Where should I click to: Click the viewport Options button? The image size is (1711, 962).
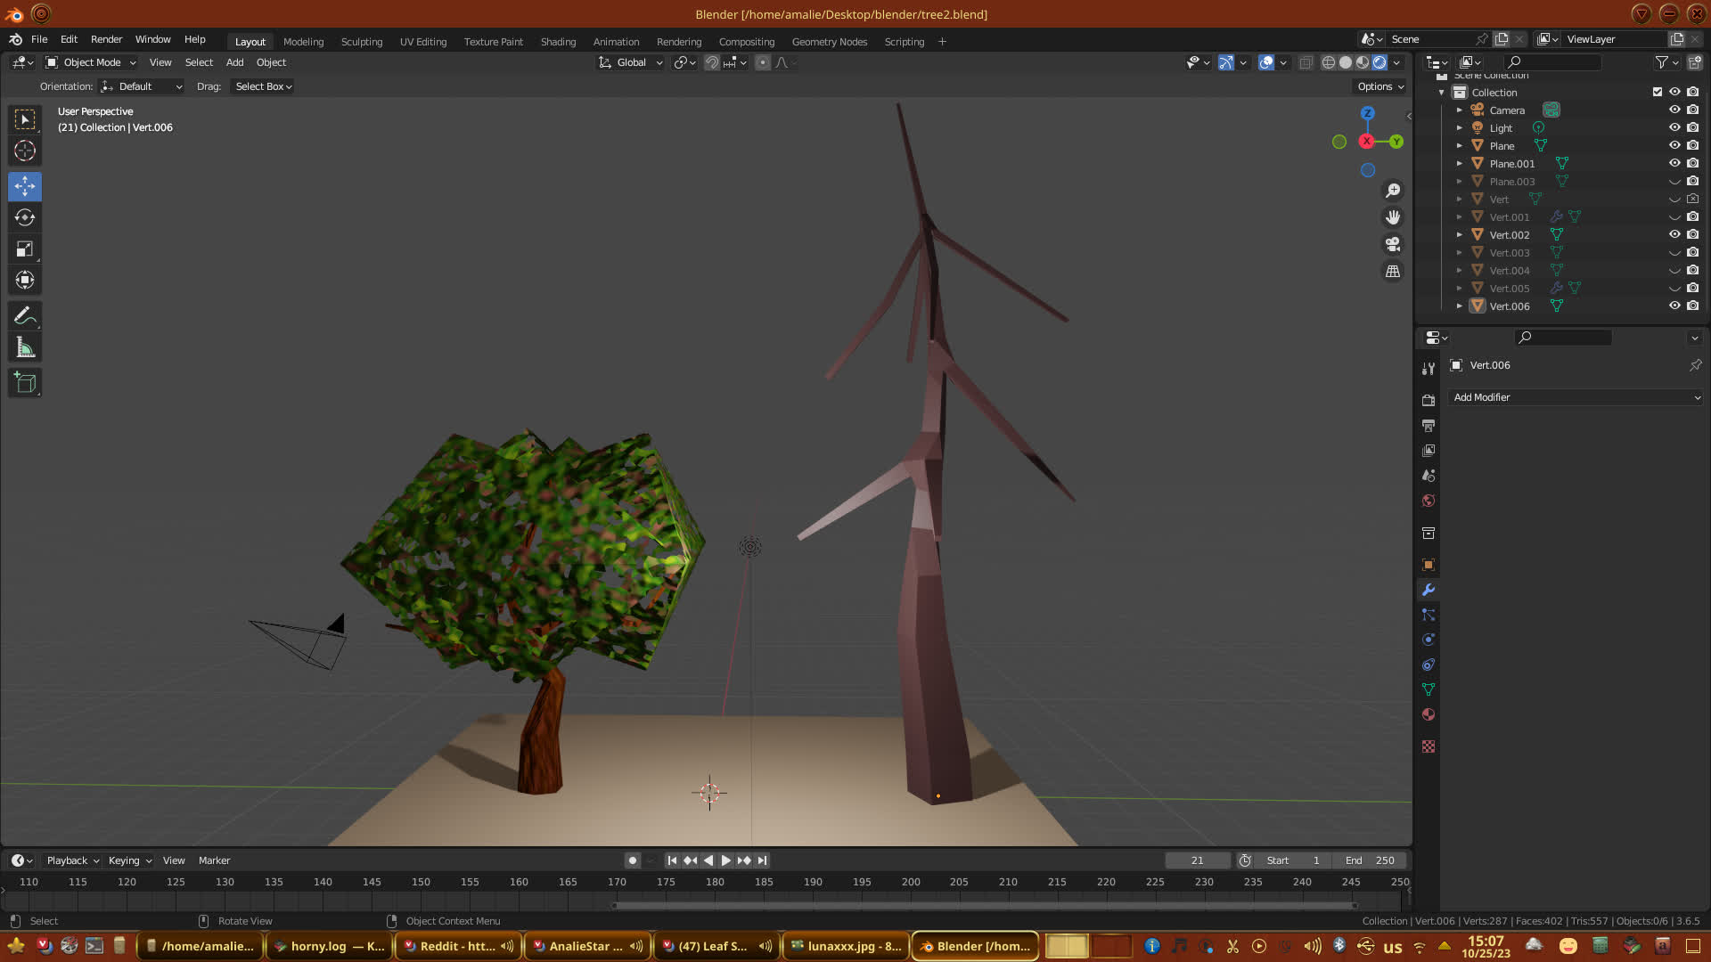pos(1379,86)
